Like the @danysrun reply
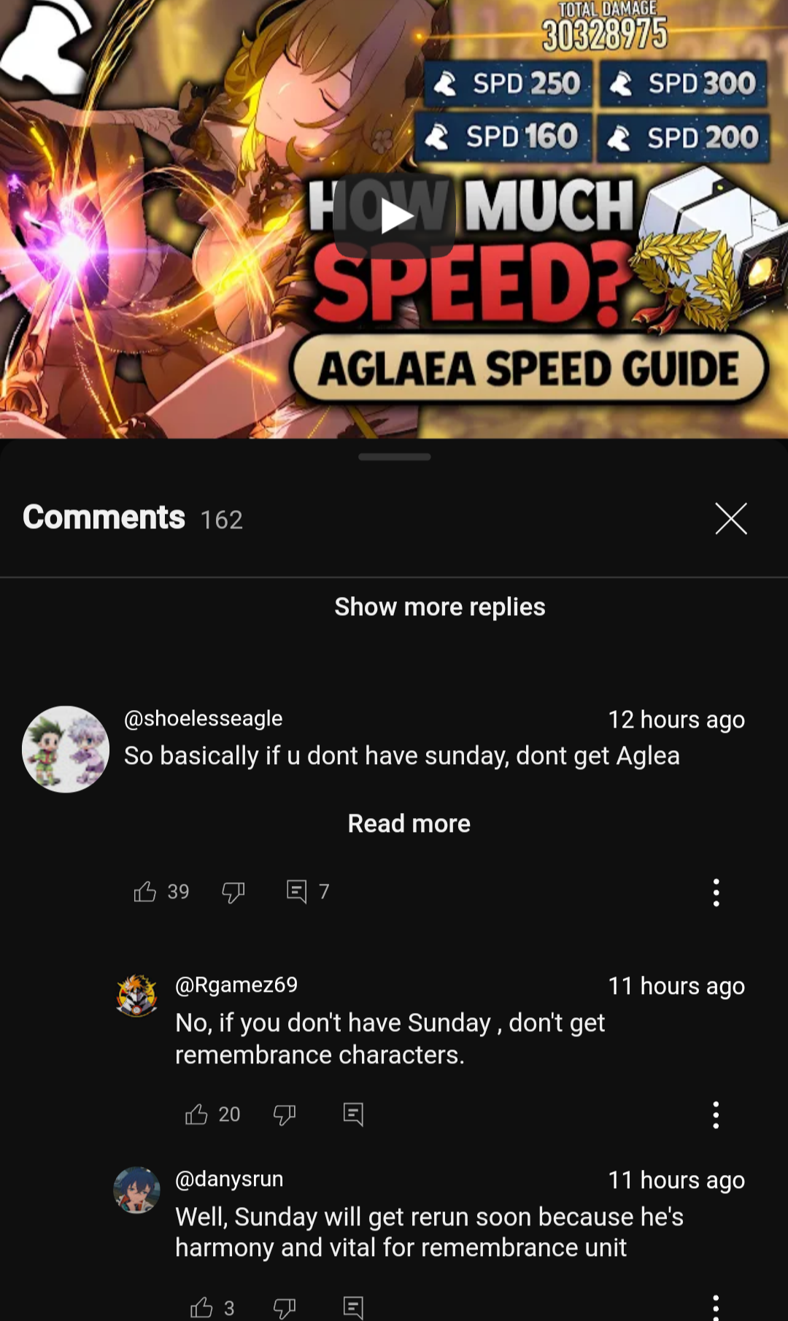The height and width of the screenshot is (1321, 788). [201, 1308]
